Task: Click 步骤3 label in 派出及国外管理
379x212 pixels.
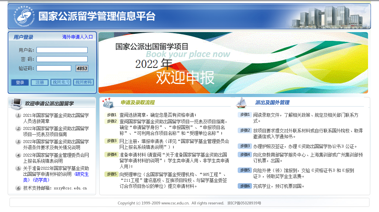Action: 245,146
